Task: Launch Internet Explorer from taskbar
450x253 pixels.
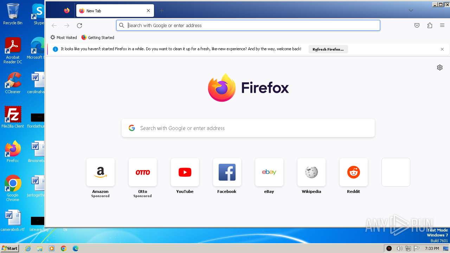Action: pyautogui.click(x=28, y=248)
